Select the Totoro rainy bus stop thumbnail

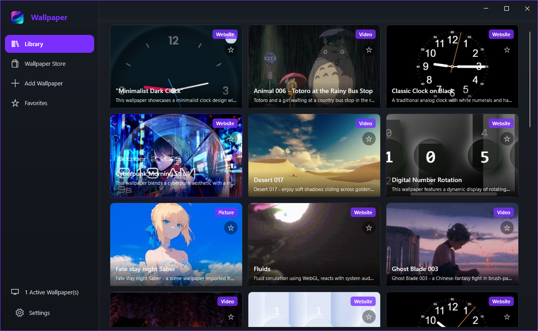[314, 66]
